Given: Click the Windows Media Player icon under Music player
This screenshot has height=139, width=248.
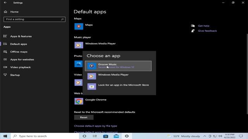Looking at the screenshot, I should (x=79, y=45).
